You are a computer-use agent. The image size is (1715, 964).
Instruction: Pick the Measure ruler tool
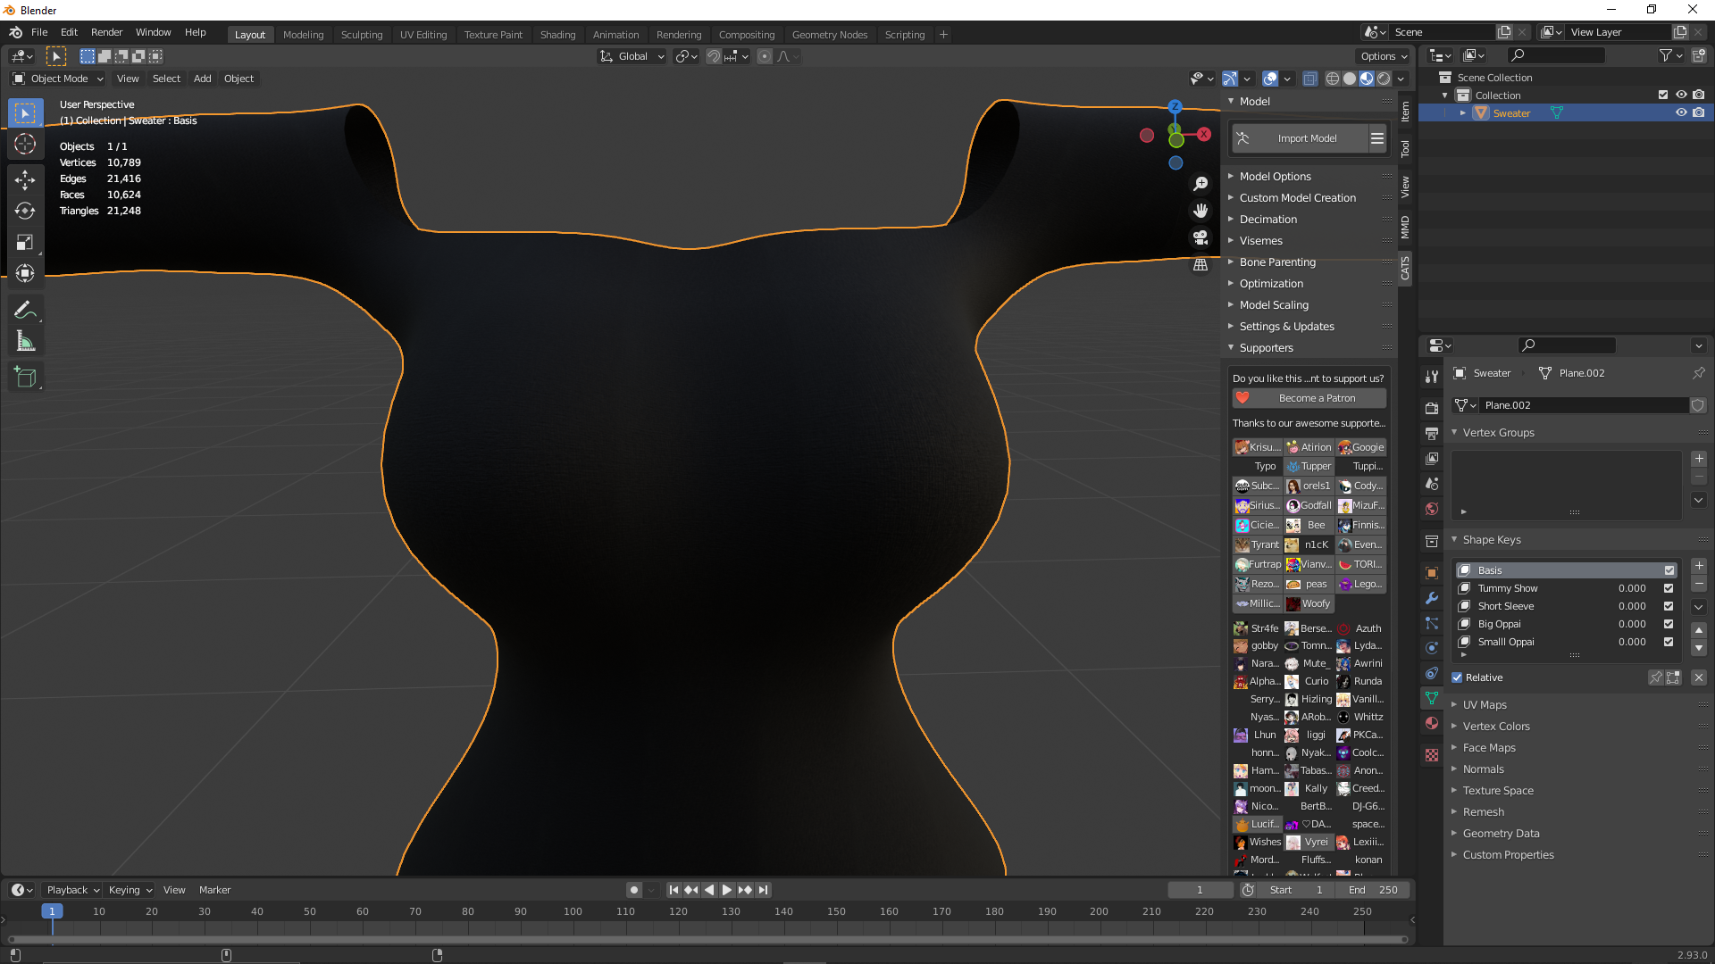(25, 341)
